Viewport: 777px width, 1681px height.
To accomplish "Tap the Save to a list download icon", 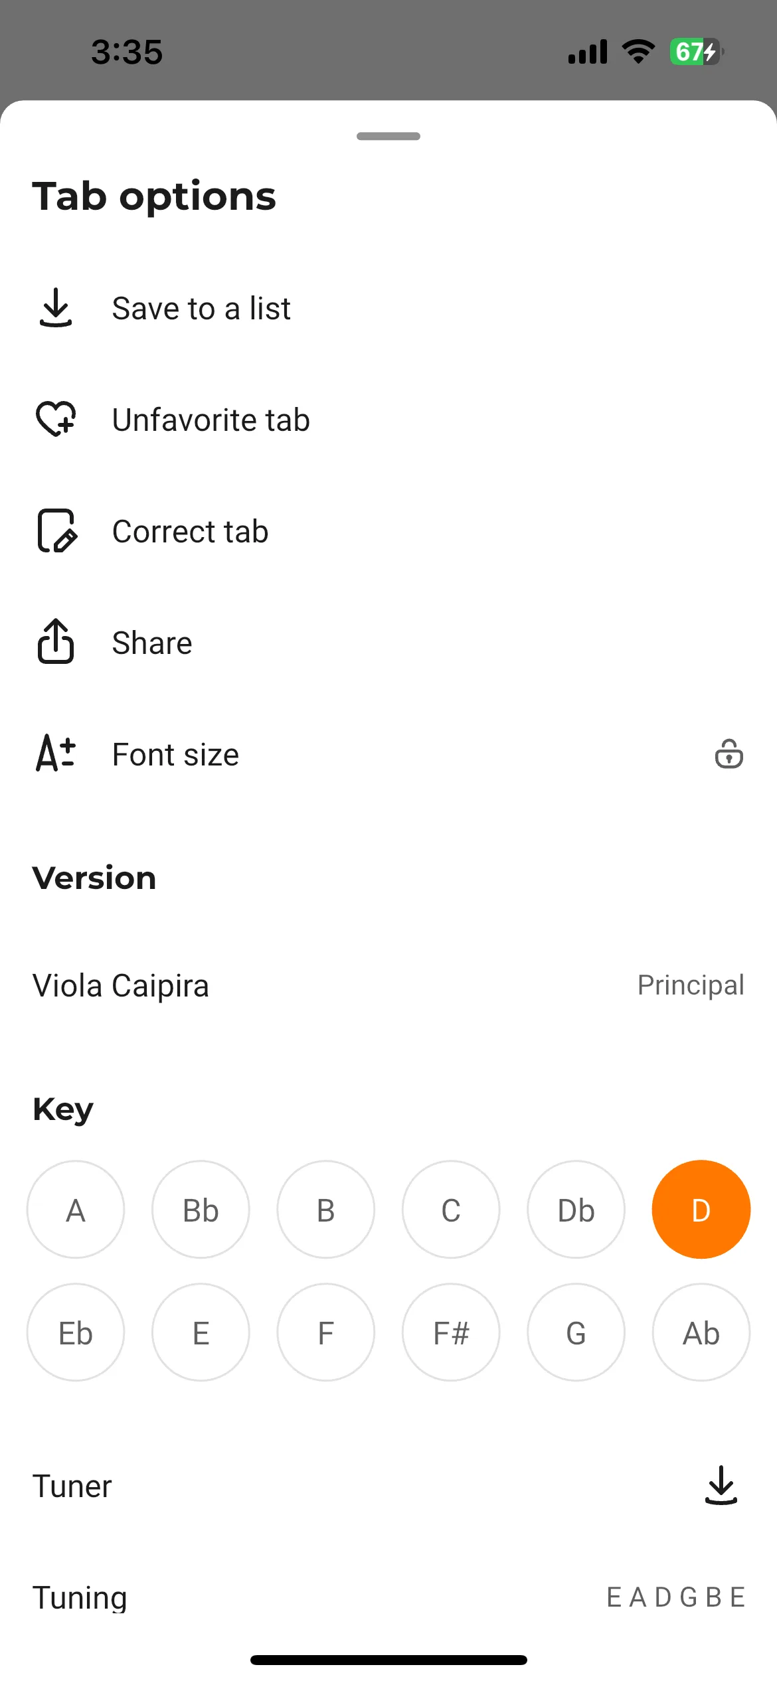I will pos(56,308).
